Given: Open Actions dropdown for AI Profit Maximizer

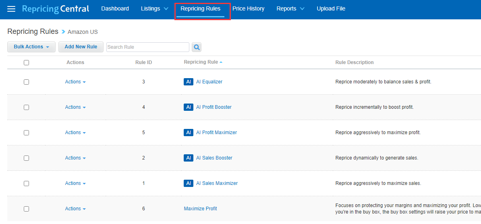Looking at the screenshot, I should (75, 133).
